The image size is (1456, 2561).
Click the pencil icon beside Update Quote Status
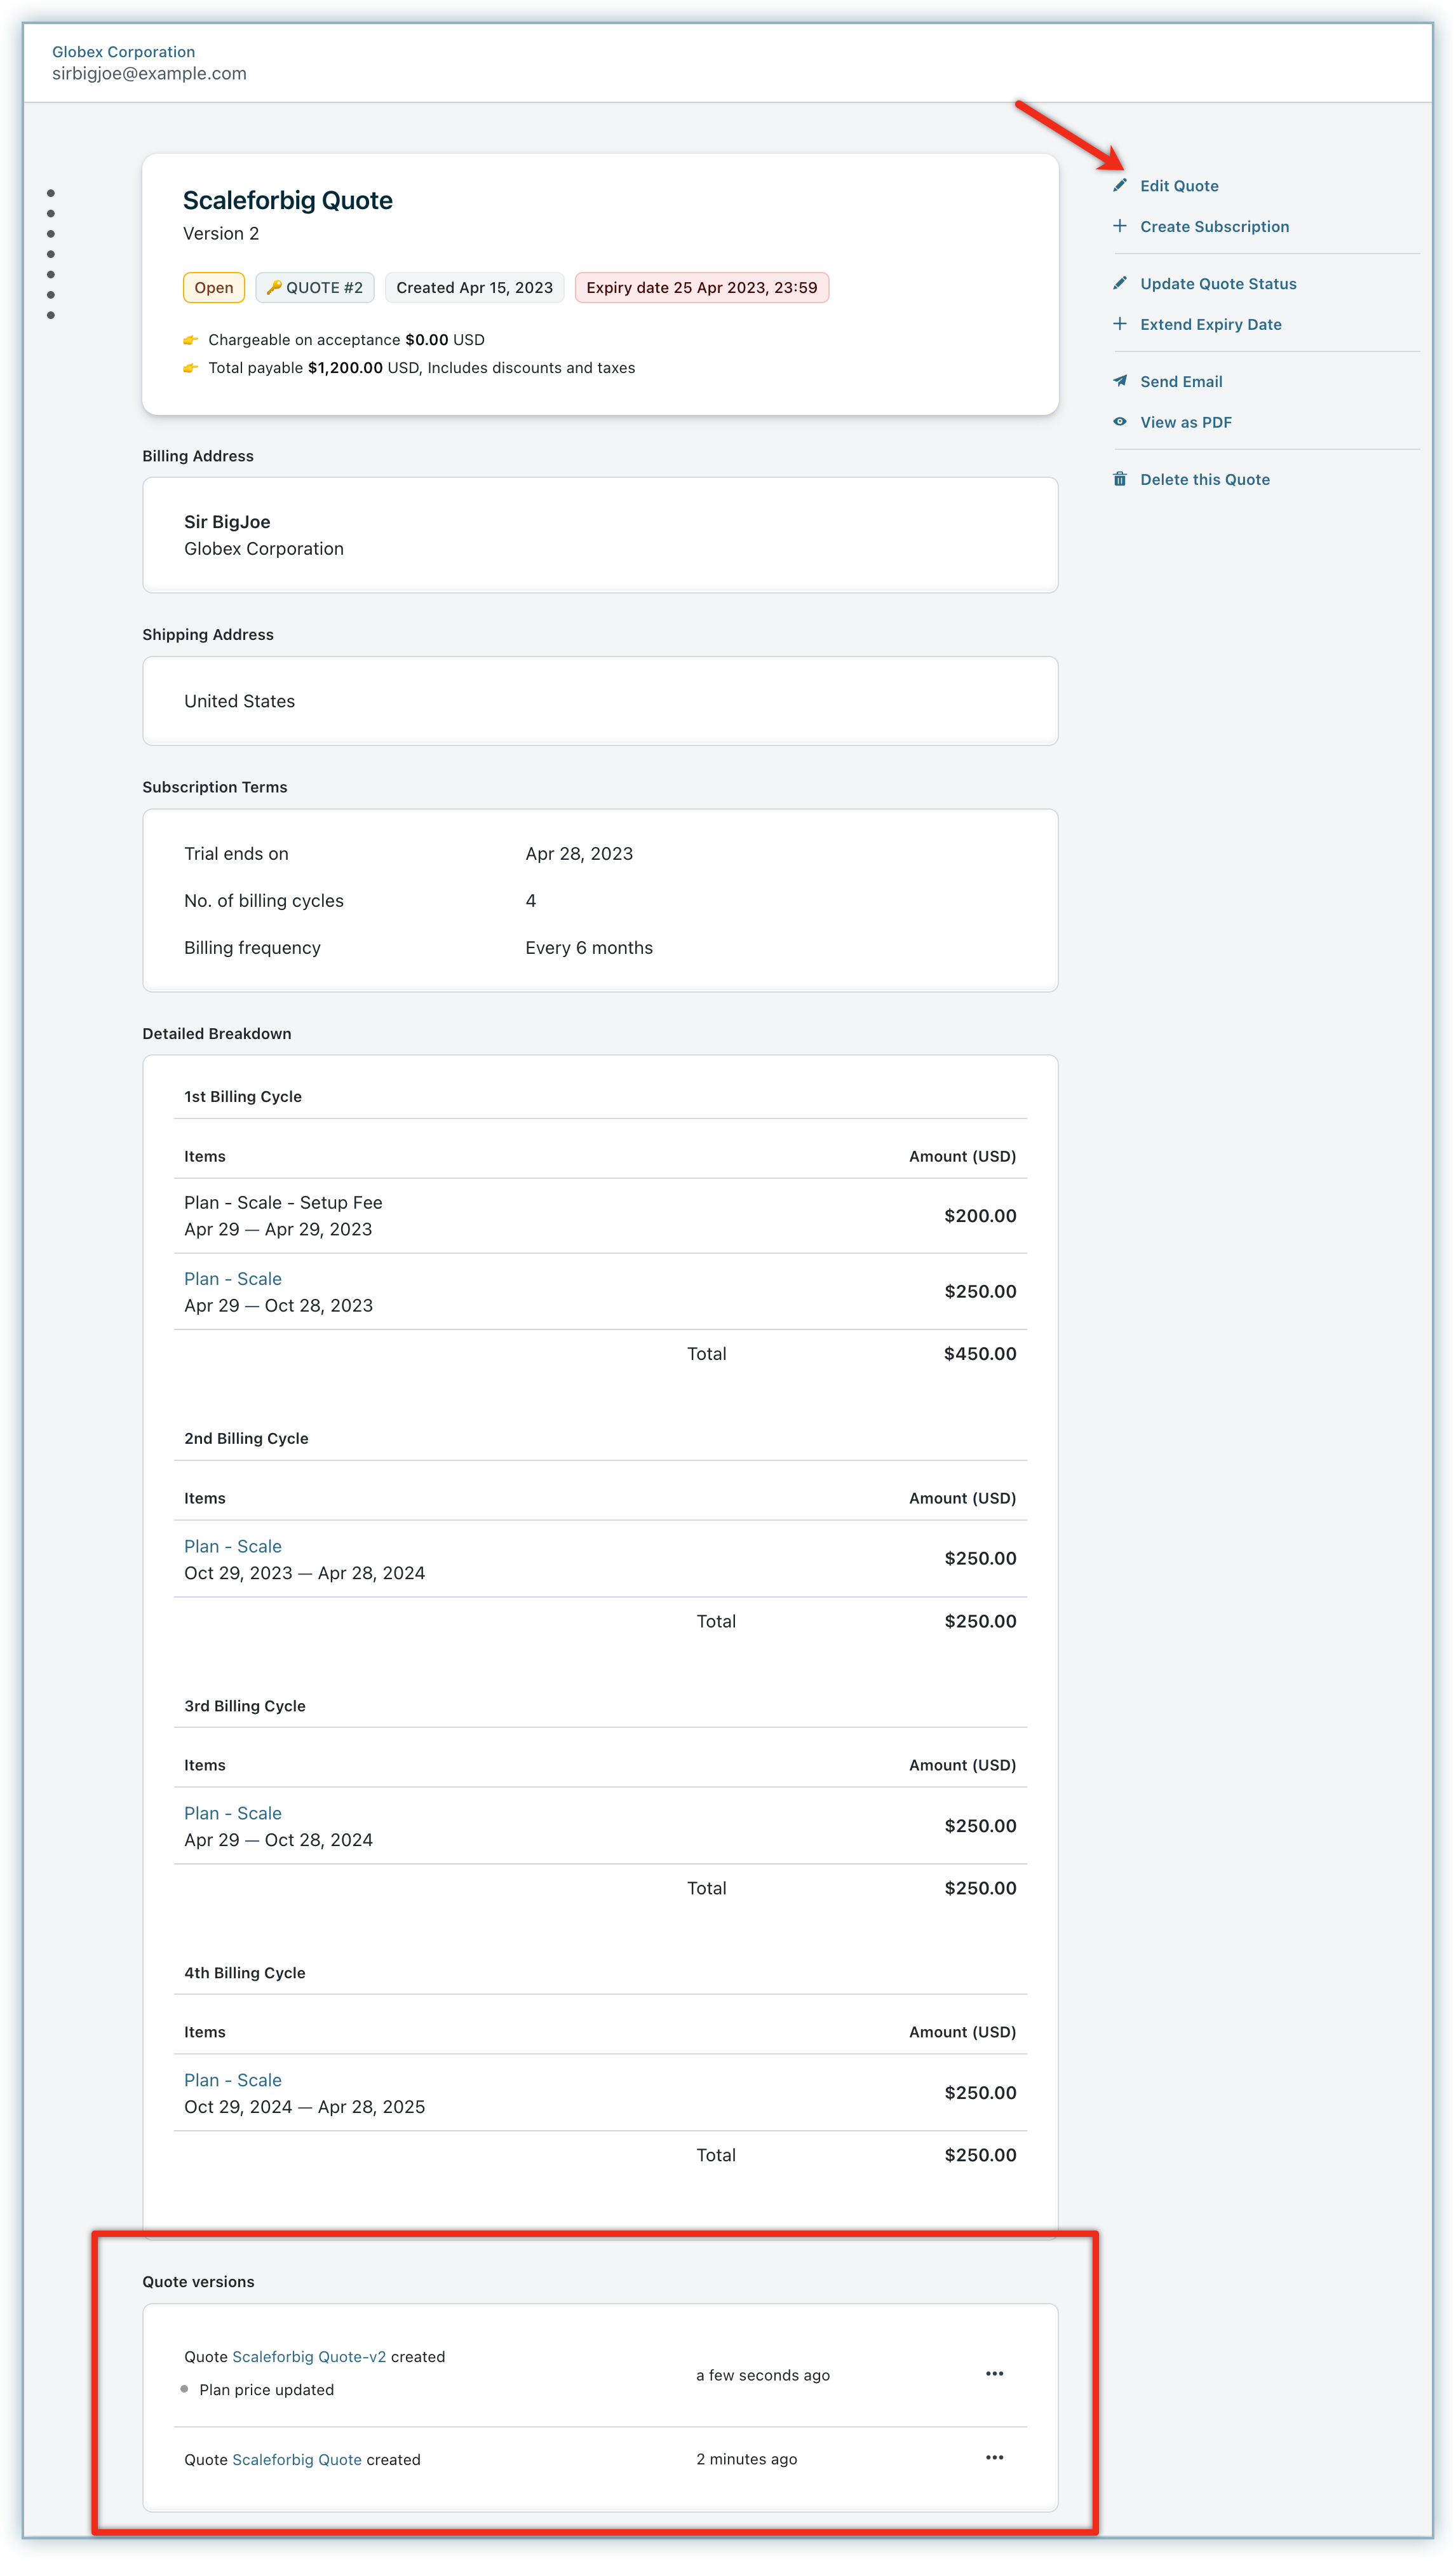point(1120,283)
